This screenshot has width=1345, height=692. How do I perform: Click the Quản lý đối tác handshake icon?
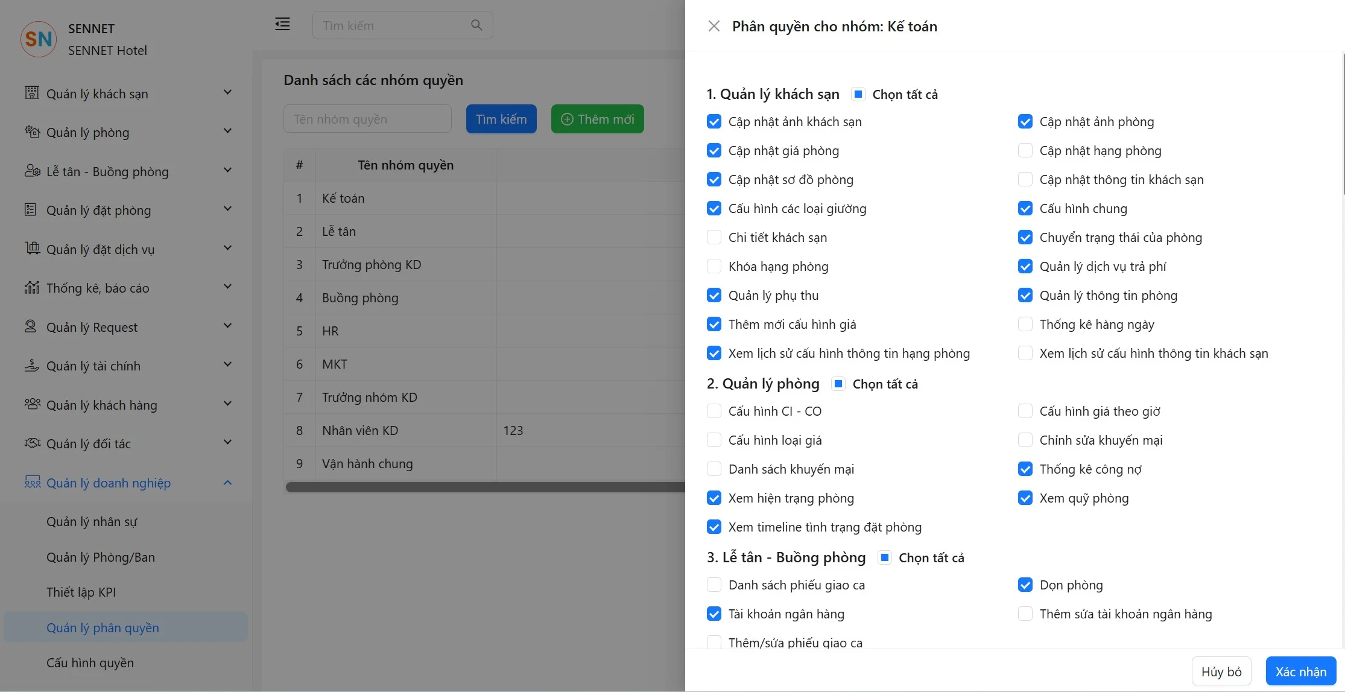point(31,443)
